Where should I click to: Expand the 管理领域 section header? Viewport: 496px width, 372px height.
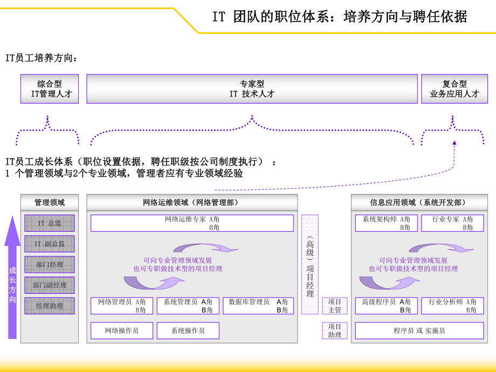coord(49,202)
